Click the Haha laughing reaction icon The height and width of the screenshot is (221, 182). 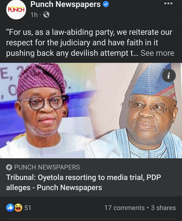[18, 208]
